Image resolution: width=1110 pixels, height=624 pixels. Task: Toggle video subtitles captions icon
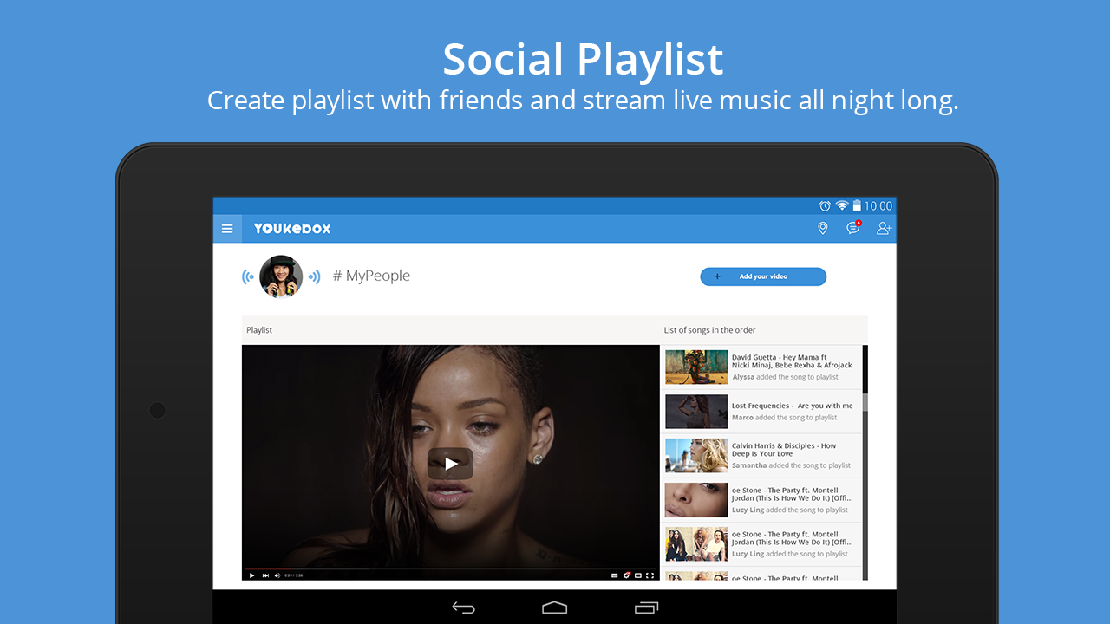615,575
